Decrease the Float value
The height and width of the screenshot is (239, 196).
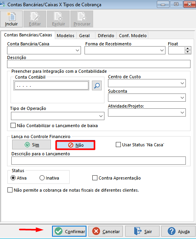188,52
